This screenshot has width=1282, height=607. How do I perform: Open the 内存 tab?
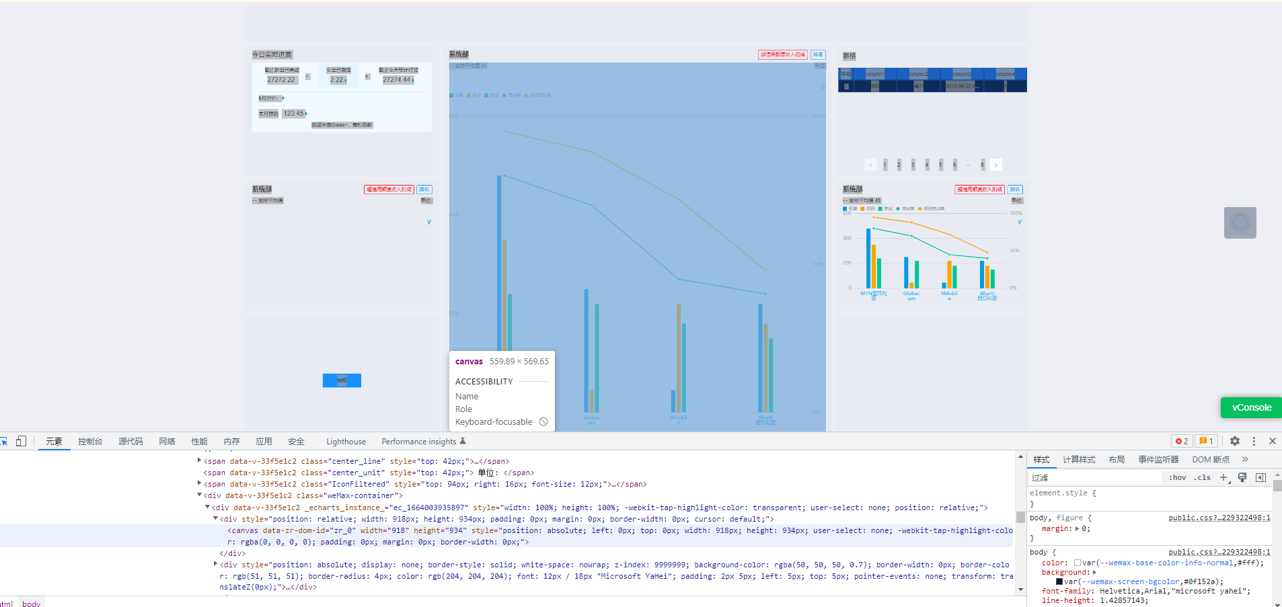coord(231,441)
